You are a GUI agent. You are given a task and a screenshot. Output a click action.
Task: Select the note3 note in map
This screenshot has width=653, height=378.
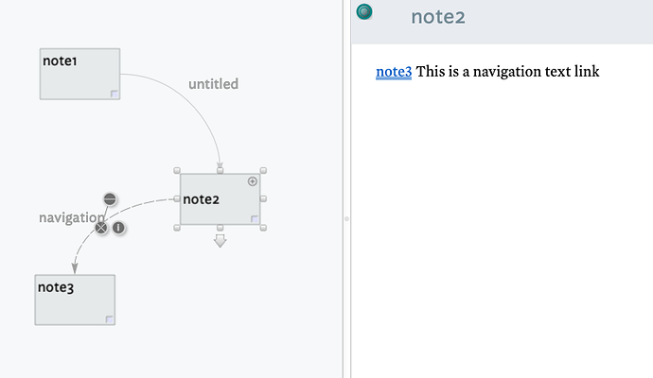75,300
